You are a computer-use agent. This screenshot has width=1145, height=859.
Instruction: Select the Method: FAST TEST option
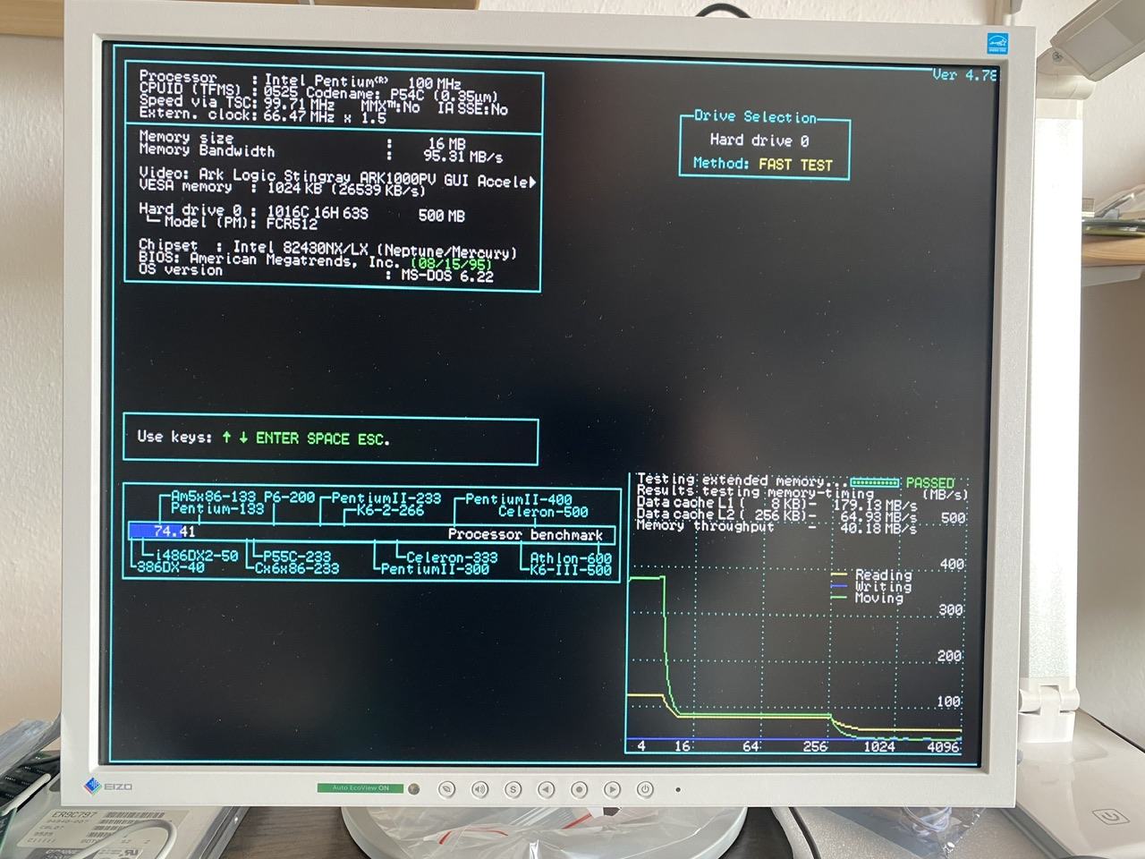[x=762, y=164]
